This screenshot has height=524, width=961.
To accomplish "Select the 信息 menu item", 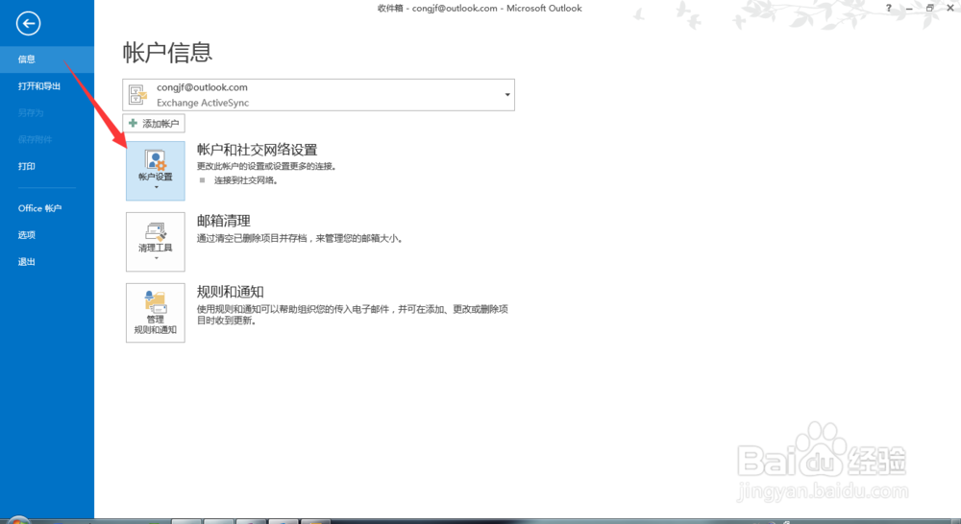I will [x=47, y=60].
